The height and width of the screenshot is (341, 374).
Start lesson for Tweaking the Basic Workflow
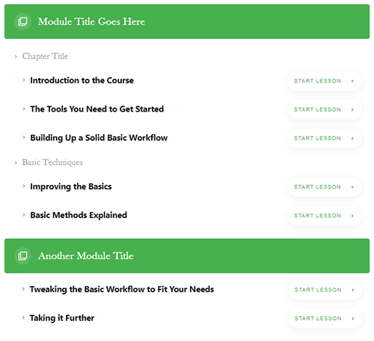pos(325,290)
